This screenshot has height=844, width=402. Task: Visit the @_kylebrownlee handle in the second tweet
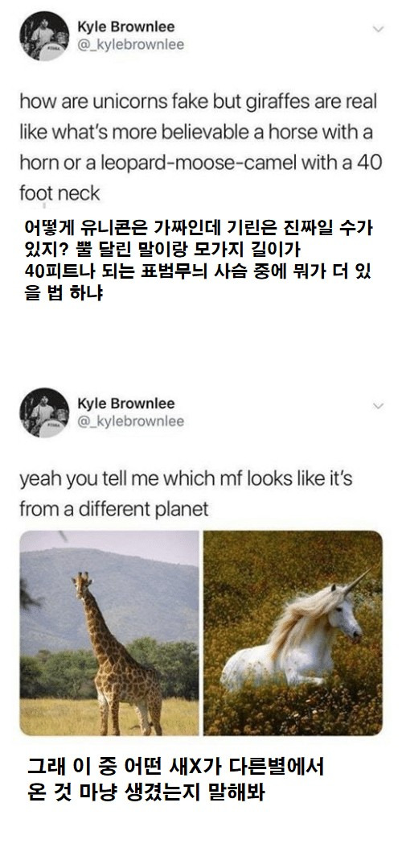click(x=130, y=421)
